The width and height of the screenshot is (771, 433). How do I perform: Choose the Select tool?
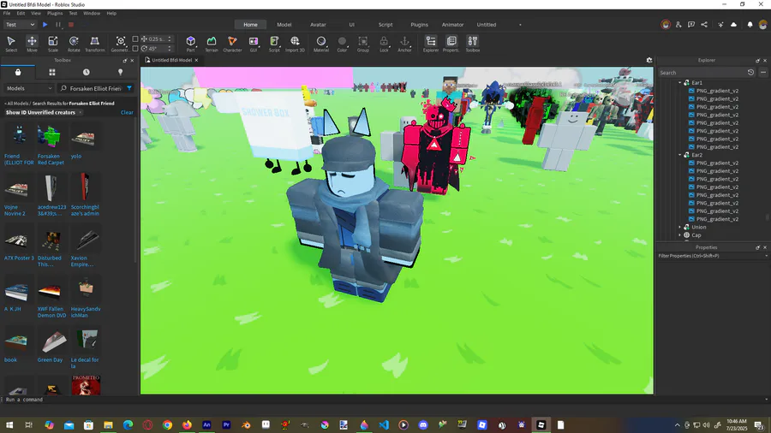[11, 43]
